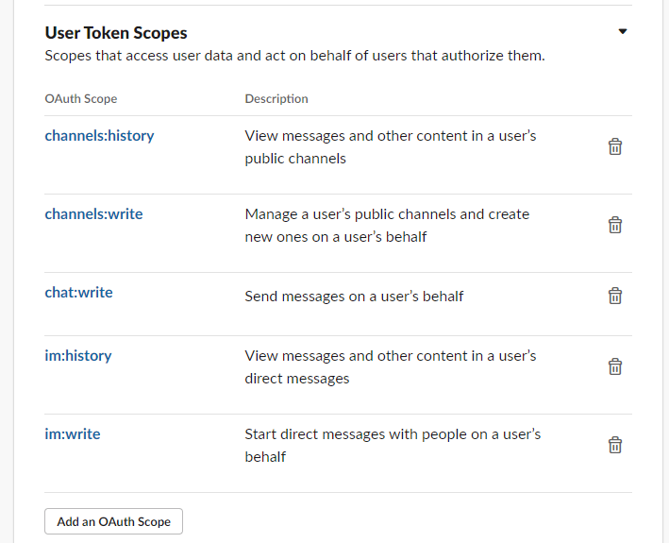Remove the channels:write scope via trash icon
The image size is (669, 543).
click(x=614, y=225)
